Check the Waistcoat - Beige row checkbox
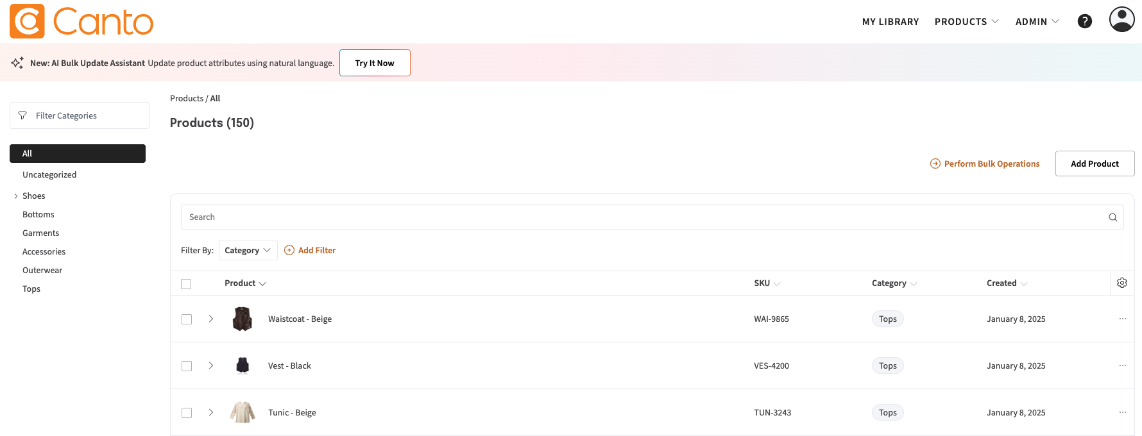 click(x=187, y=319)
